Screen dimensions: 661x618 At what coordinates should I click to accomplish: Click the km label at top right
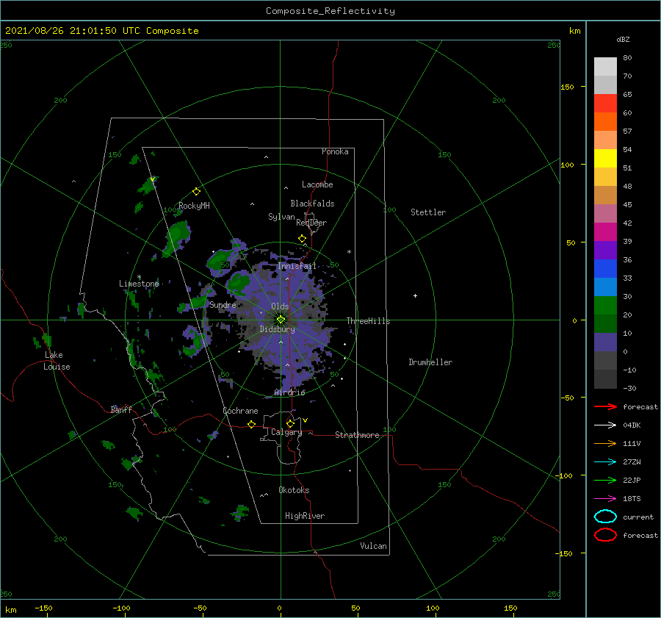click(x=574, y=30)
